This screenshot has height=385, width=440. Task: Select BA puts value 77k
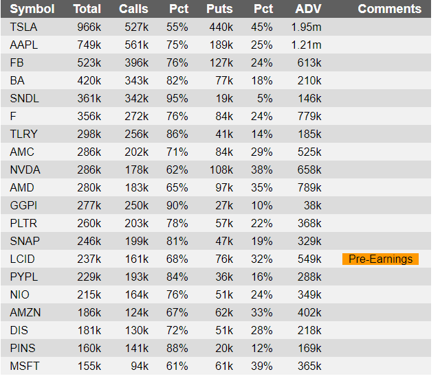pyautogui.click(x=224, y=81)
